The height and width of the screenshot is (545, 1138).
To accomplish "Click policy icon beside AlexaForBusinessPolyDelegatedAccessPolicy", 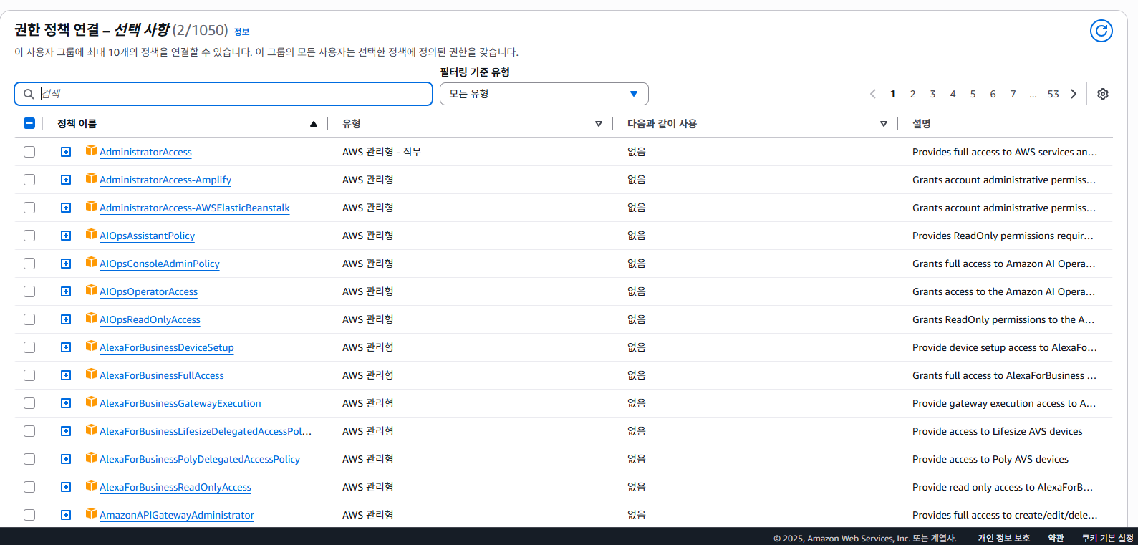I will [x=91, y=458].
